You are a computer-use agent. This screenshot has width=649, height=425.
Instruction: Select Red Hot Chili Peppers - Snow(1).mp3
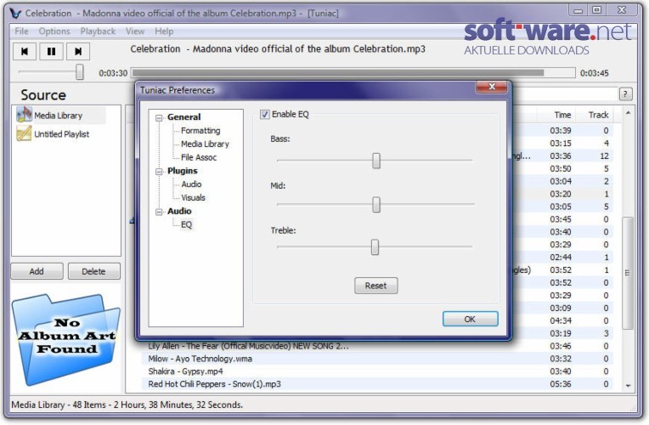[x=214, y=384]
